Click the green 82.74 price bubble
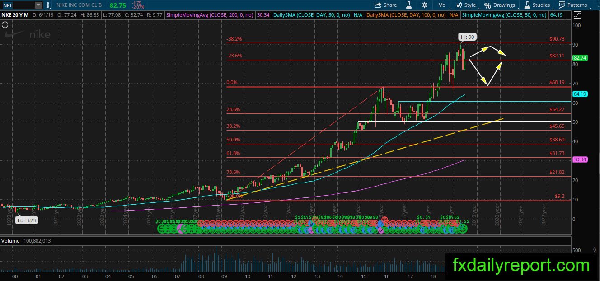The height and width of the screenshot is (281, 600). (579, 58)
